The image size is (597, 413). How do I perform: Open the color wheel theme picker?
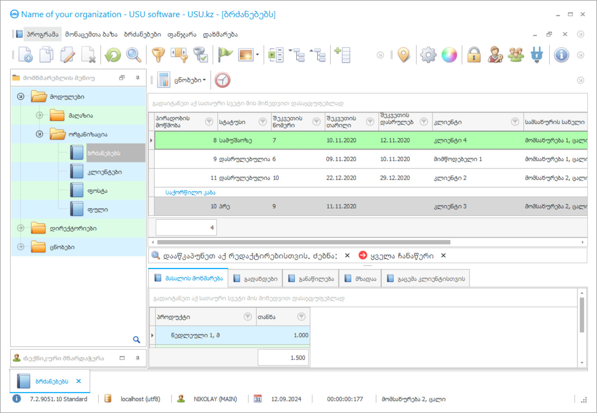pyautogui.click(x=449, y=55)
